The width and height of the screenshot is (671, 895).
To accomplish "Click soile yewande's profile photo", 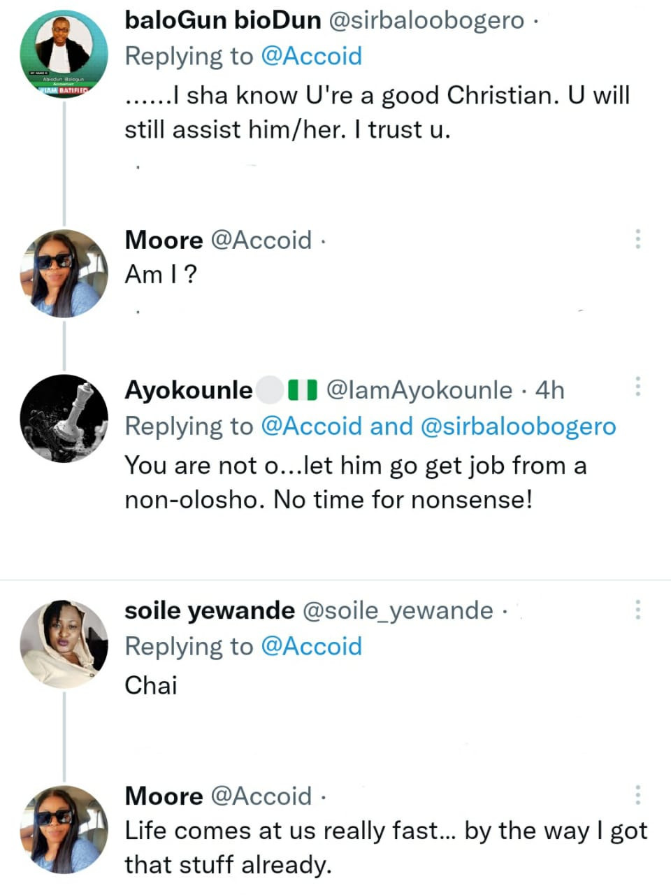I will point(64,643).
